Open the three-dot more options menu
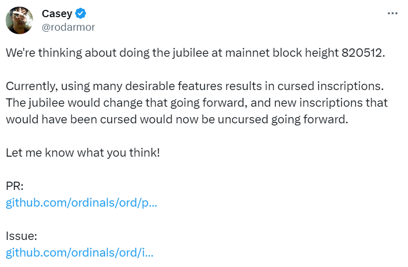 pos(392,14)
